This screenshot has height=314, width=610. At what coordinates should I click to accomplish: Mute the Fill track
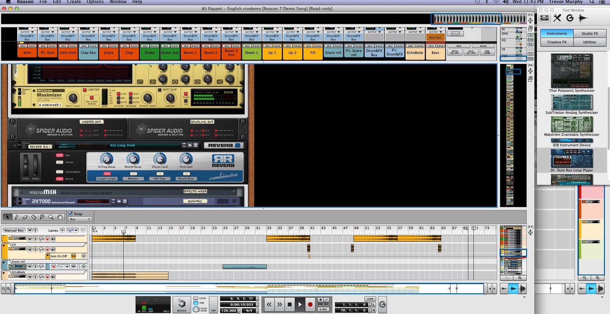point(30,249)
